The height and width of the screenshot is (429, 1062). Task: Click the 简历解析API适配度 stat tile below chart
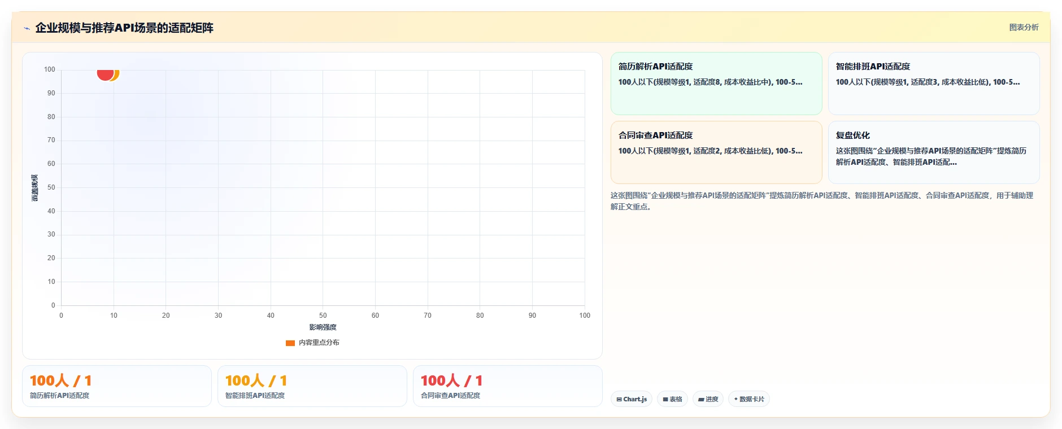click(x=117, y=386)
